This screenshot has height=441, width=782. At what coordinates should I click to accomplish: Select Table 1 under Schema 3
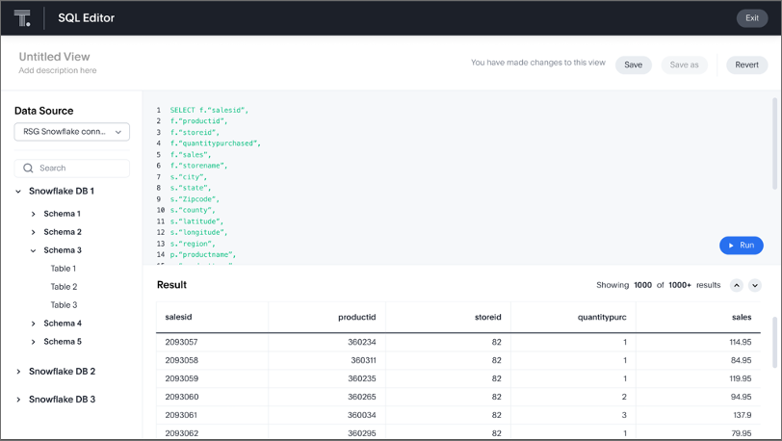(x=64, y=269)
